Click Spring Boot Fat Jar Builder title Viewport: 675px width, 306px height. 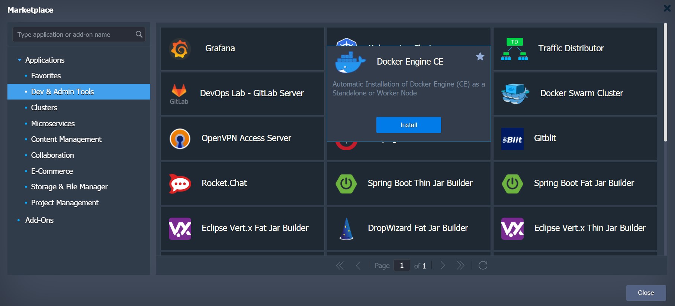pyautogui.click(x=584, y=183)
